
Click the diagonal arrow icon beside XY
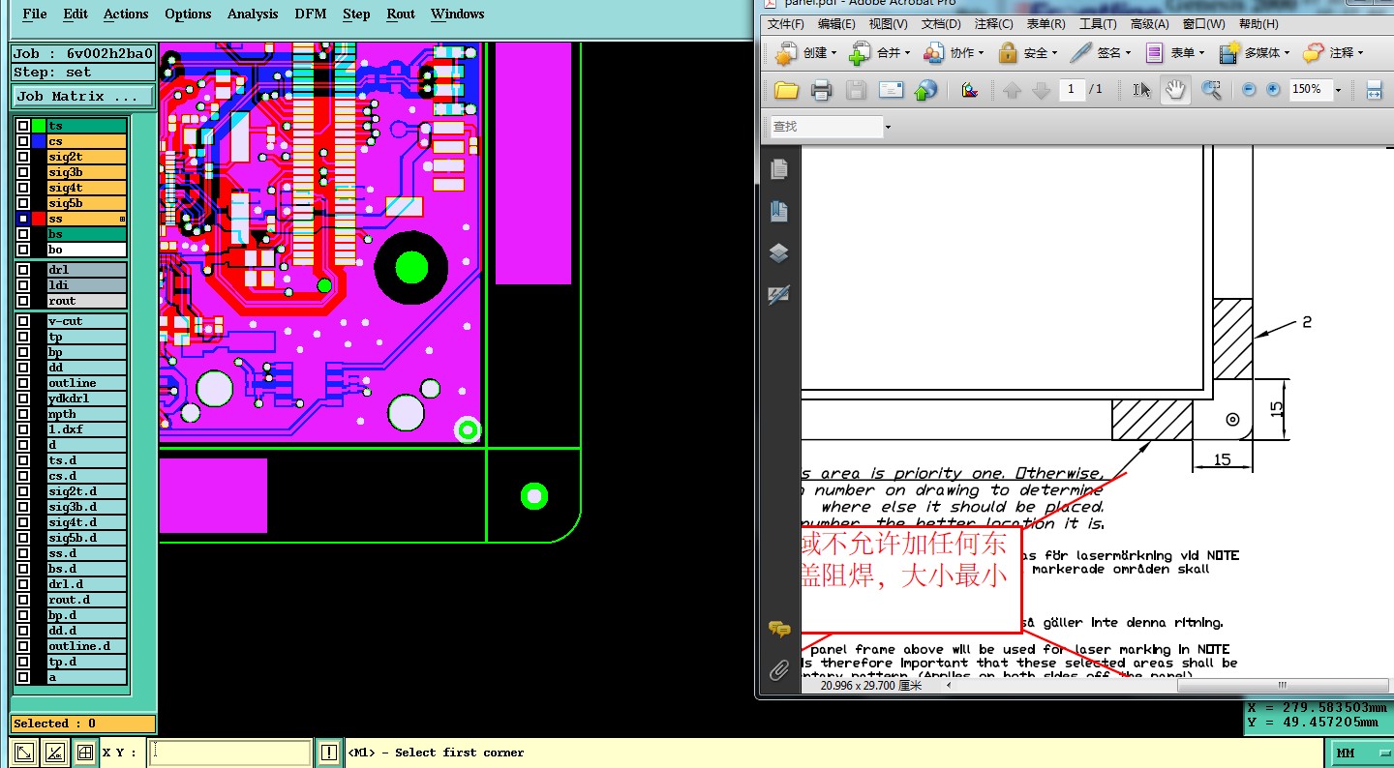point(25,752)
